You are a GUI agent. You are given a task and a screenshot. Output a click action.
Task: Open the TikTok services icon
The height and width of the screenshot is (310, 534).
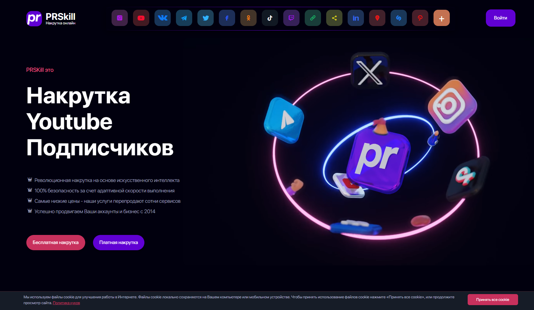coord(270,18)
